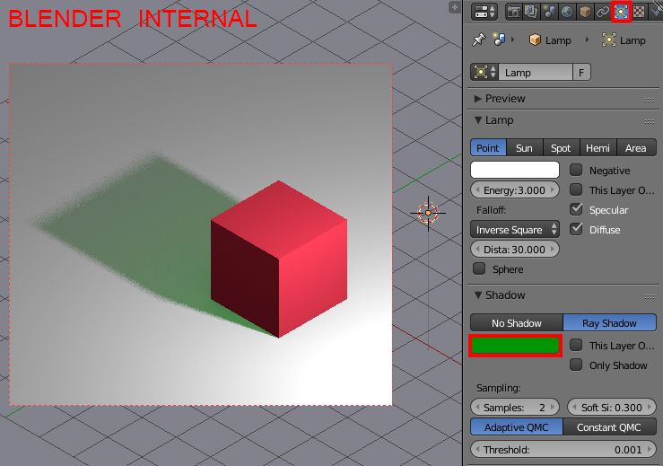
Task: Select the Sun lamp type
Action: coord(524,148)
